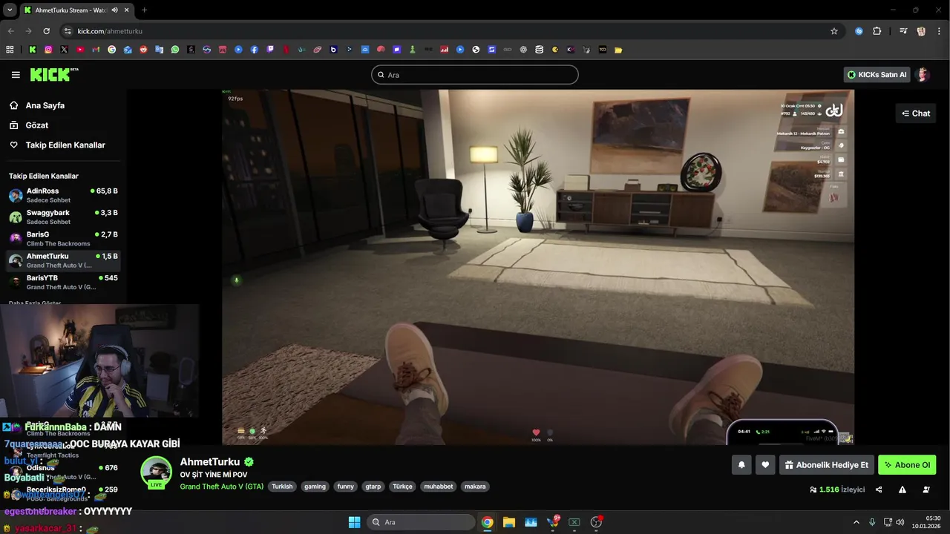Click the notification bell for AhmetTurku
This screenshot has width=950, height=534.
point(741,465)
